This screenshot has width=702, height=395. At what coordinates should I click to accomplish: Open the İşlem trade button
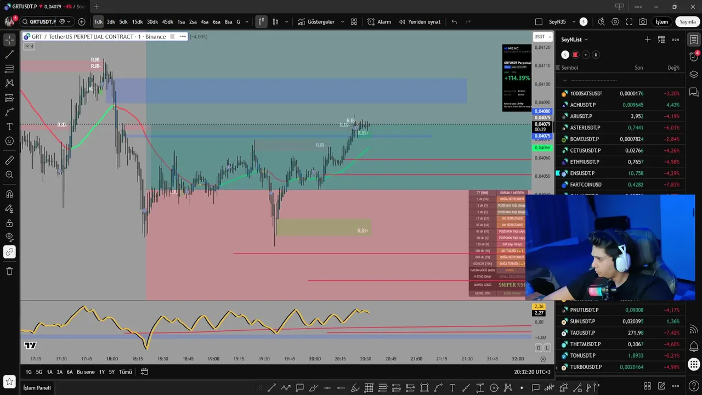(x=662, y=22)
